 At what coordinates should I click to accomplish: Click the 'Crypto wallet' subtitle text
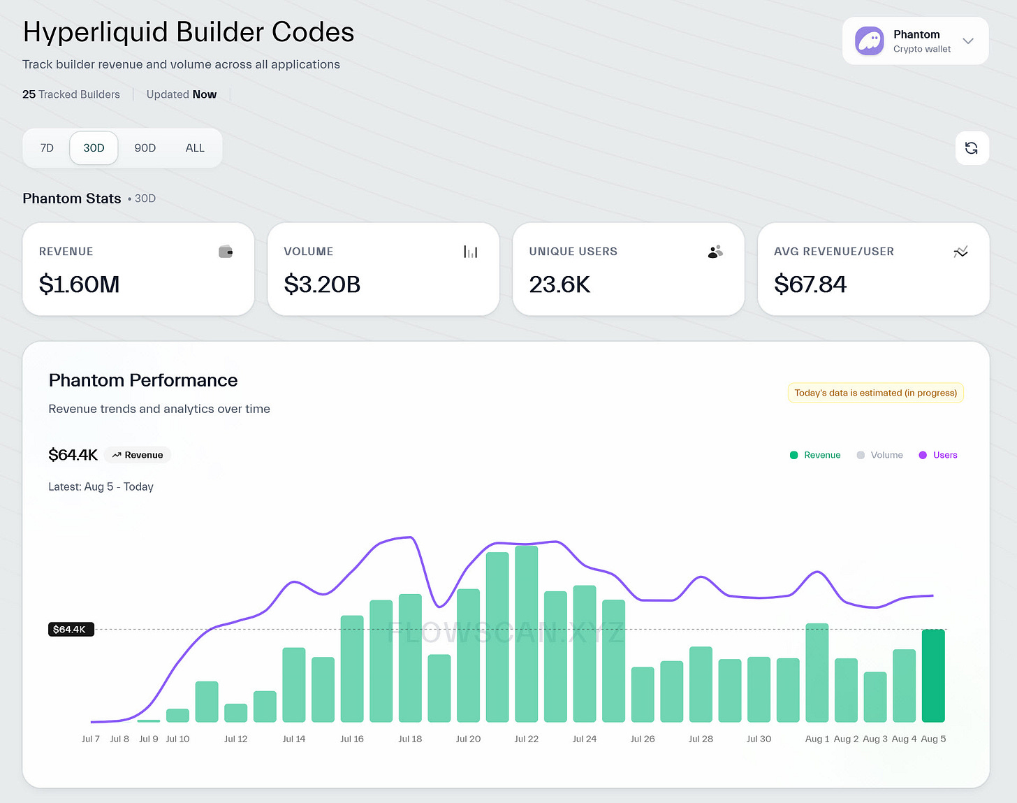922,49
